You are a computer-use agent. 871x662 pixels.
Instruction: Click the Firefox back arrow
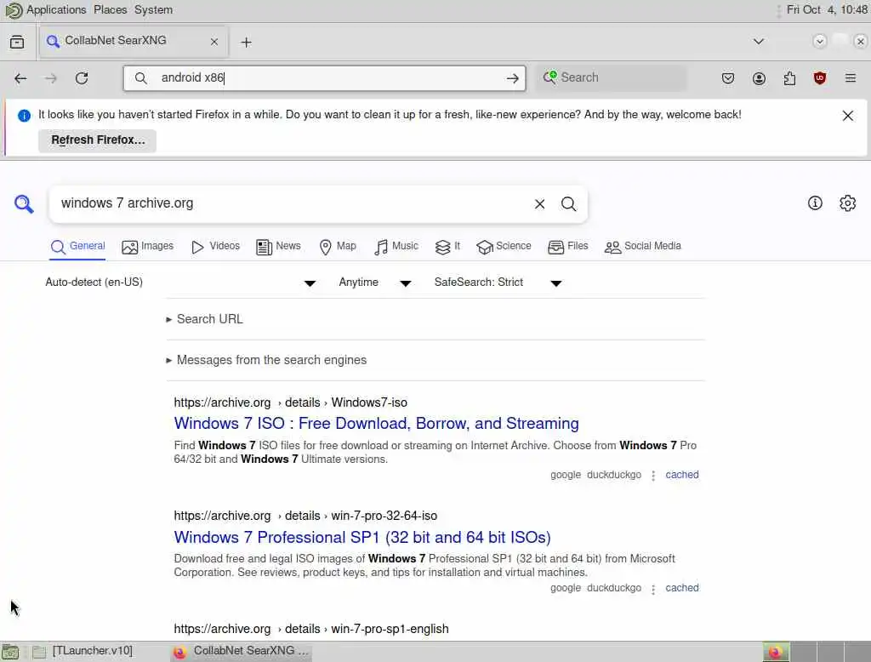(20, 78)
